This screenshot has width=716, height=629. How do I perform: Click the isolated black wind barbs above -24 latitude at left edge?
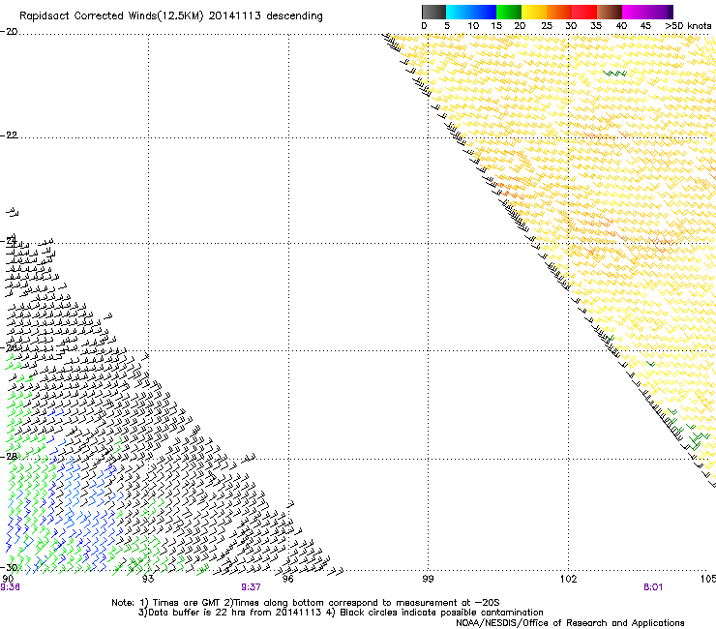pos(13,212)
